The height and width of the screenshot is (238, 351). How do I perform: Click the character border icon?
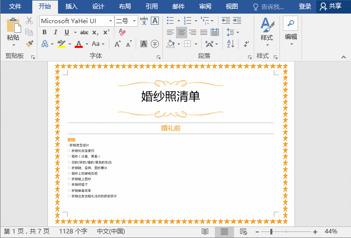click(x=155, y=21)
